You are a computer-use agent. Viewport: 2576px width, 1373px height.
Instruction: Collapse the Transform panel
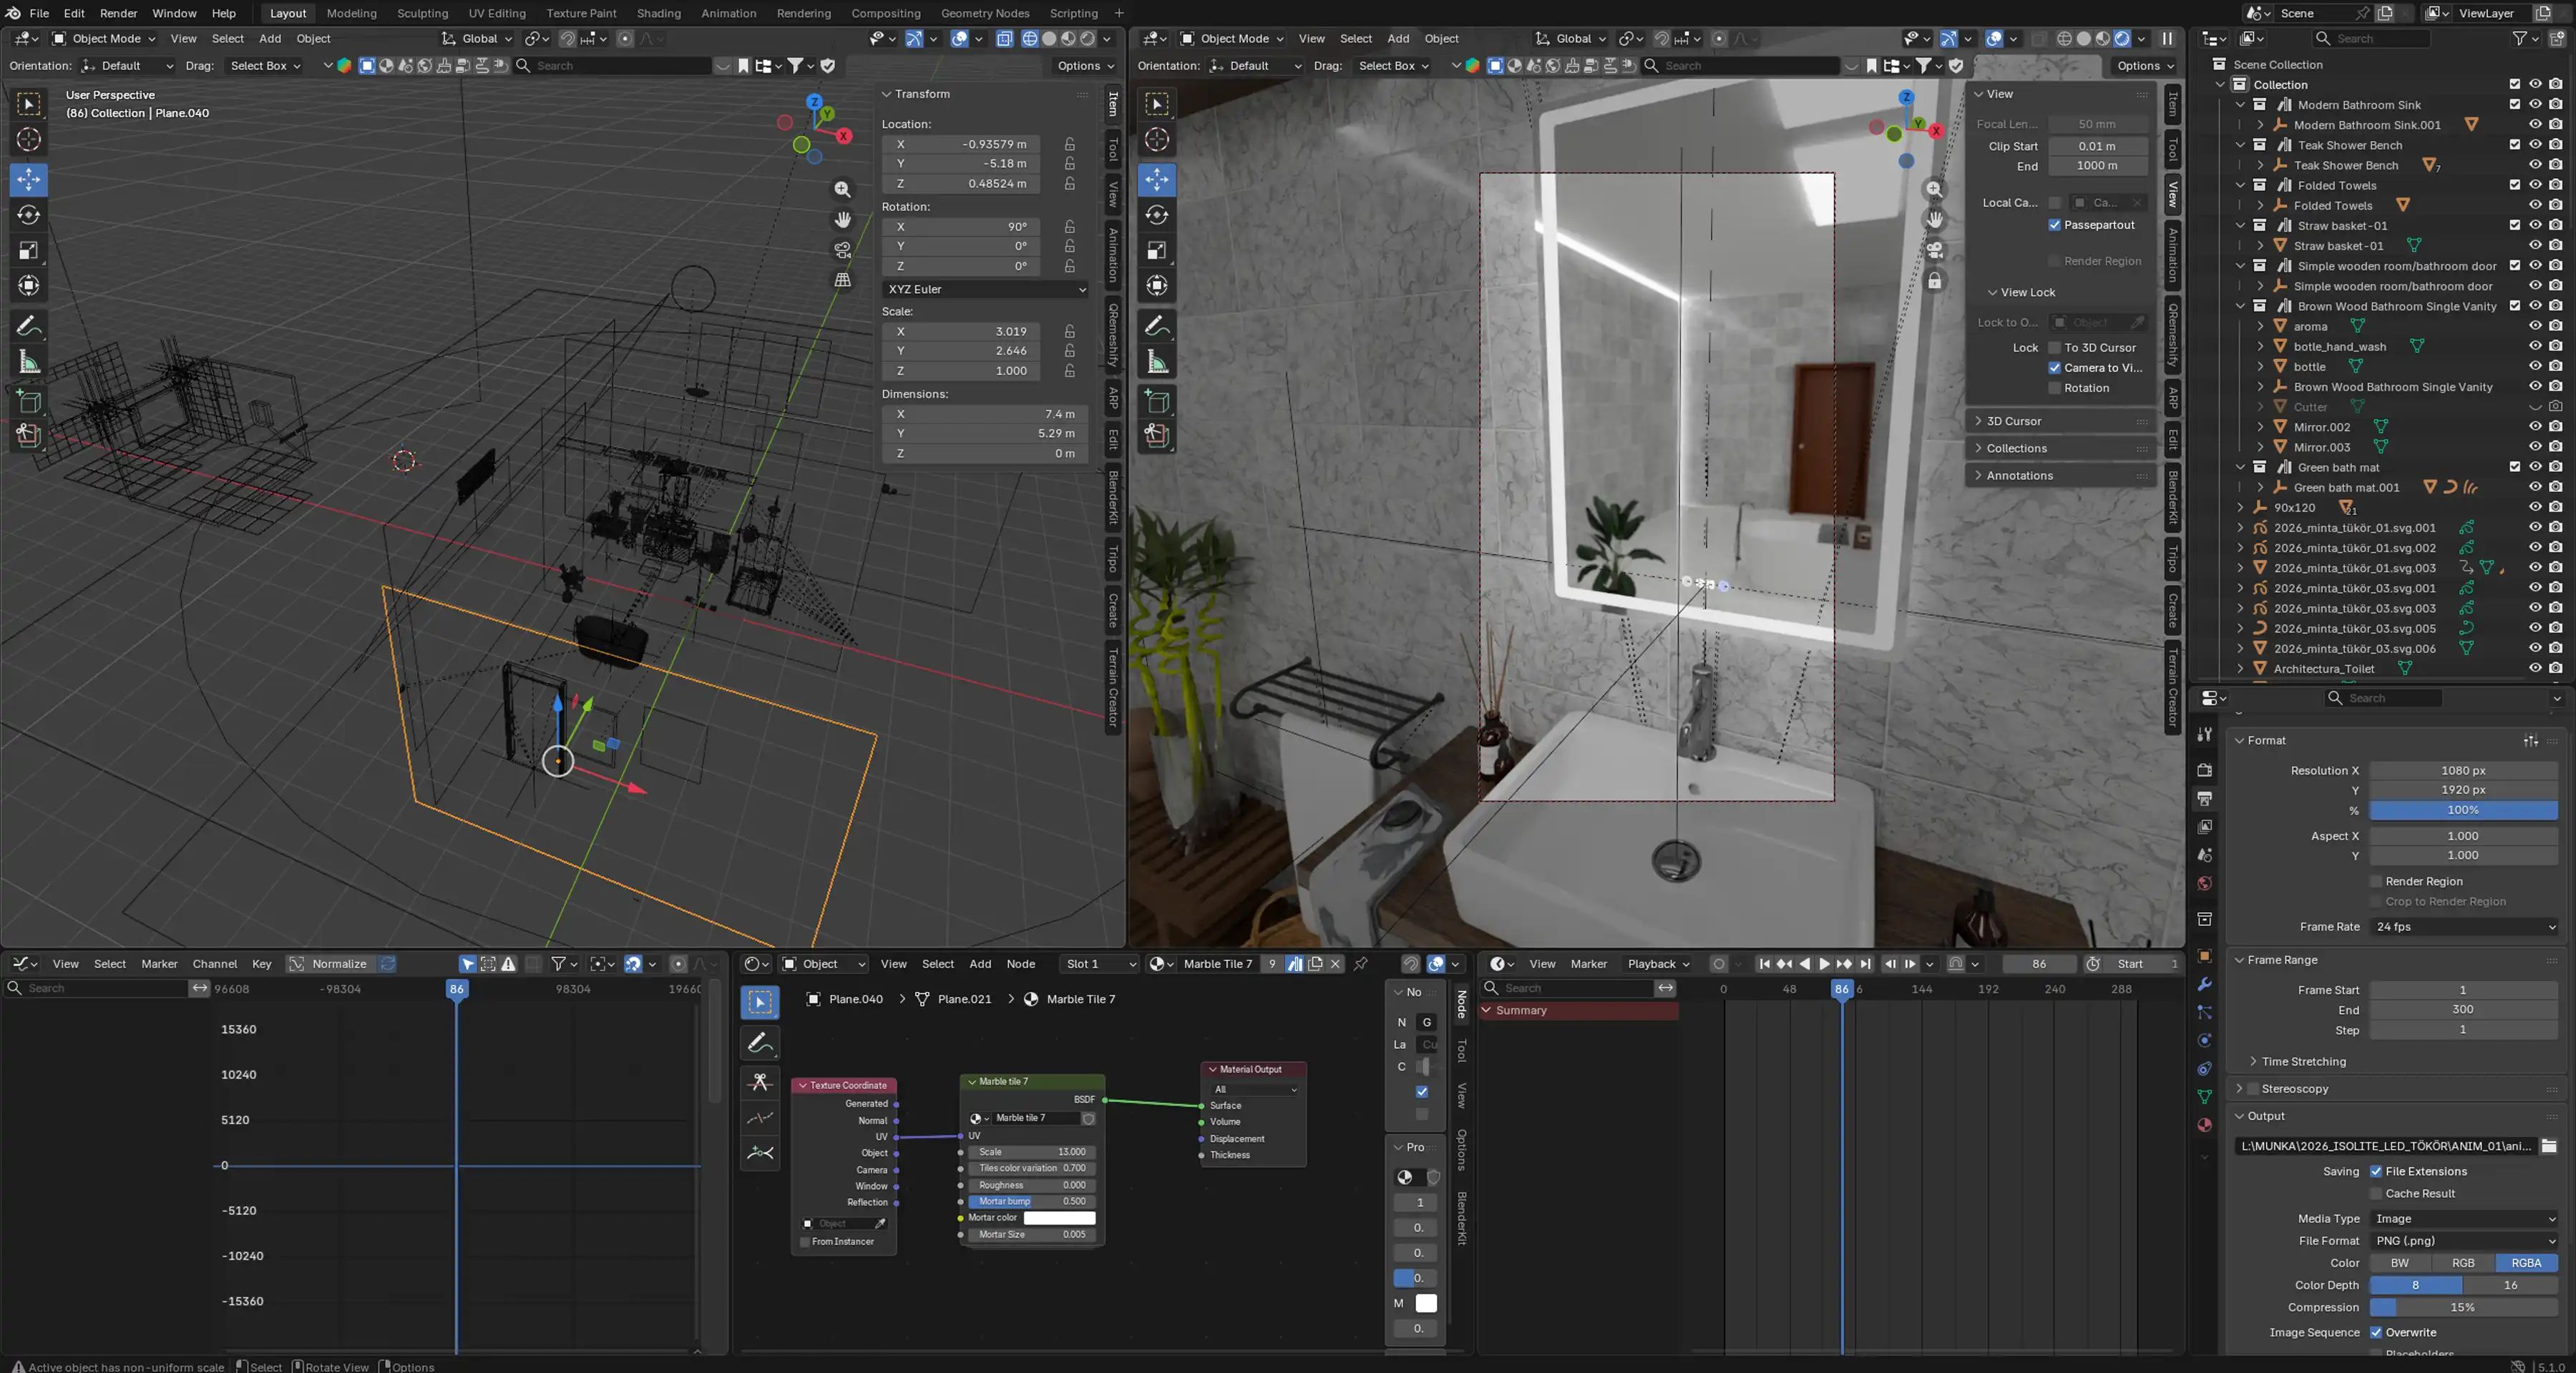886,94
